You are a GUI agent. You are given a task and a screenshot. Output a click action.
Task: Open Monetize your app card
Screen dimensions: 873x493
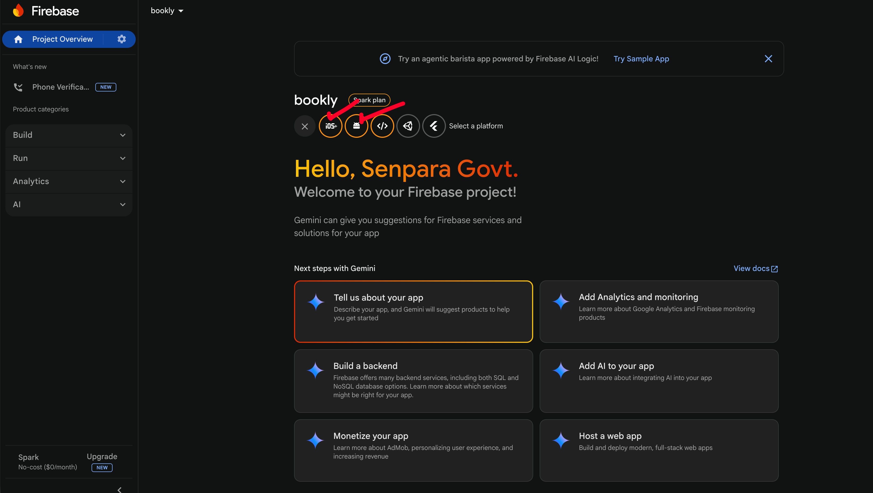[x=413, y=450]
